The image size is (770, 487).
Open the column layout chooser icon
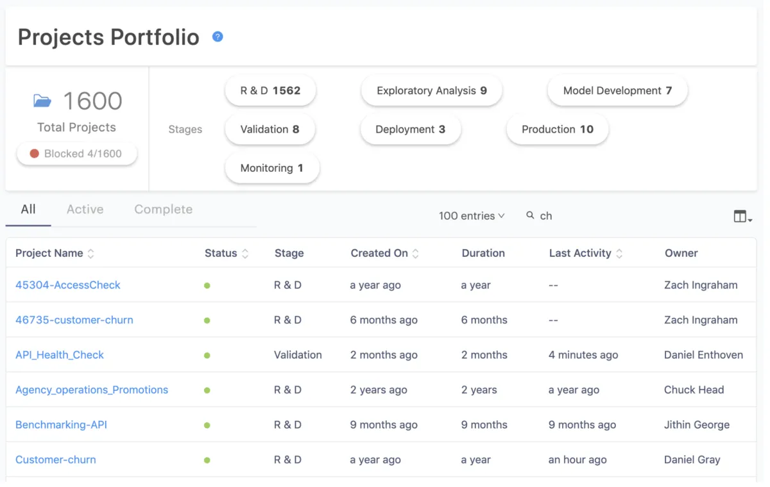(x=742, y=217)
